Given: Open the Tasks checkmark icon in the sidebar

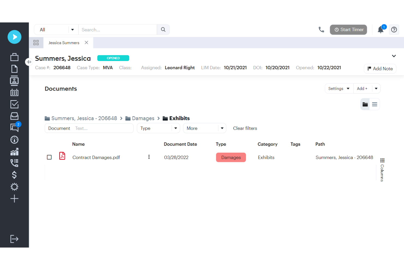Looking at the screenshot, I should click(x=14, y=104).
